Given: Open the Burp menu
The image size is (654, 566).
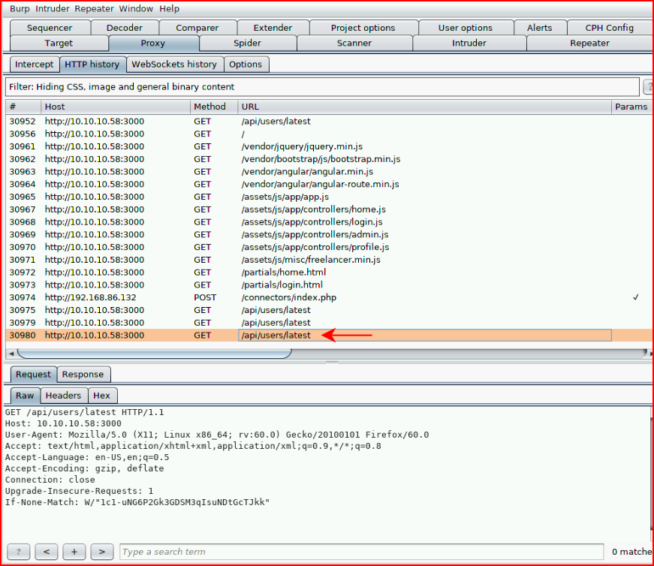Looking at the screenshot, I should 20,9.
